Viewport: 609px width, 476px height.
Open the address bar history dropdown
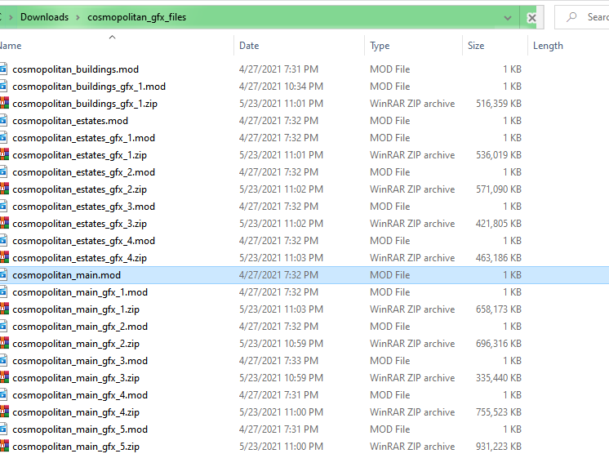507,18
